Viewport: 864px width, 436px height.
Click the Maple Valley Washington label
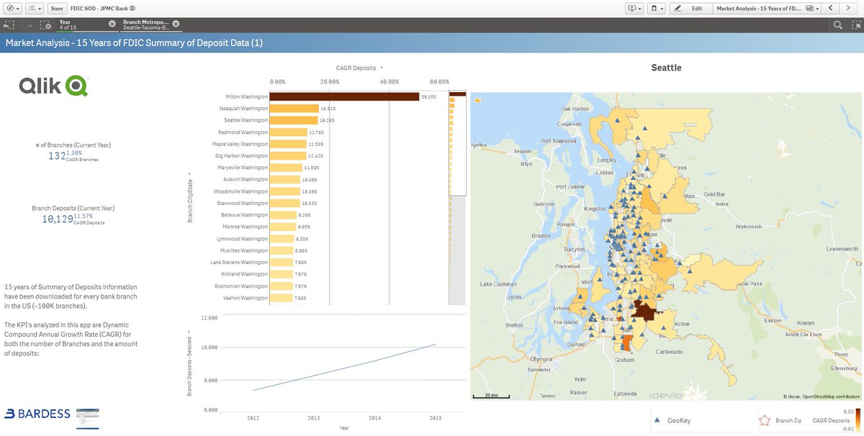tap(240, 144)
